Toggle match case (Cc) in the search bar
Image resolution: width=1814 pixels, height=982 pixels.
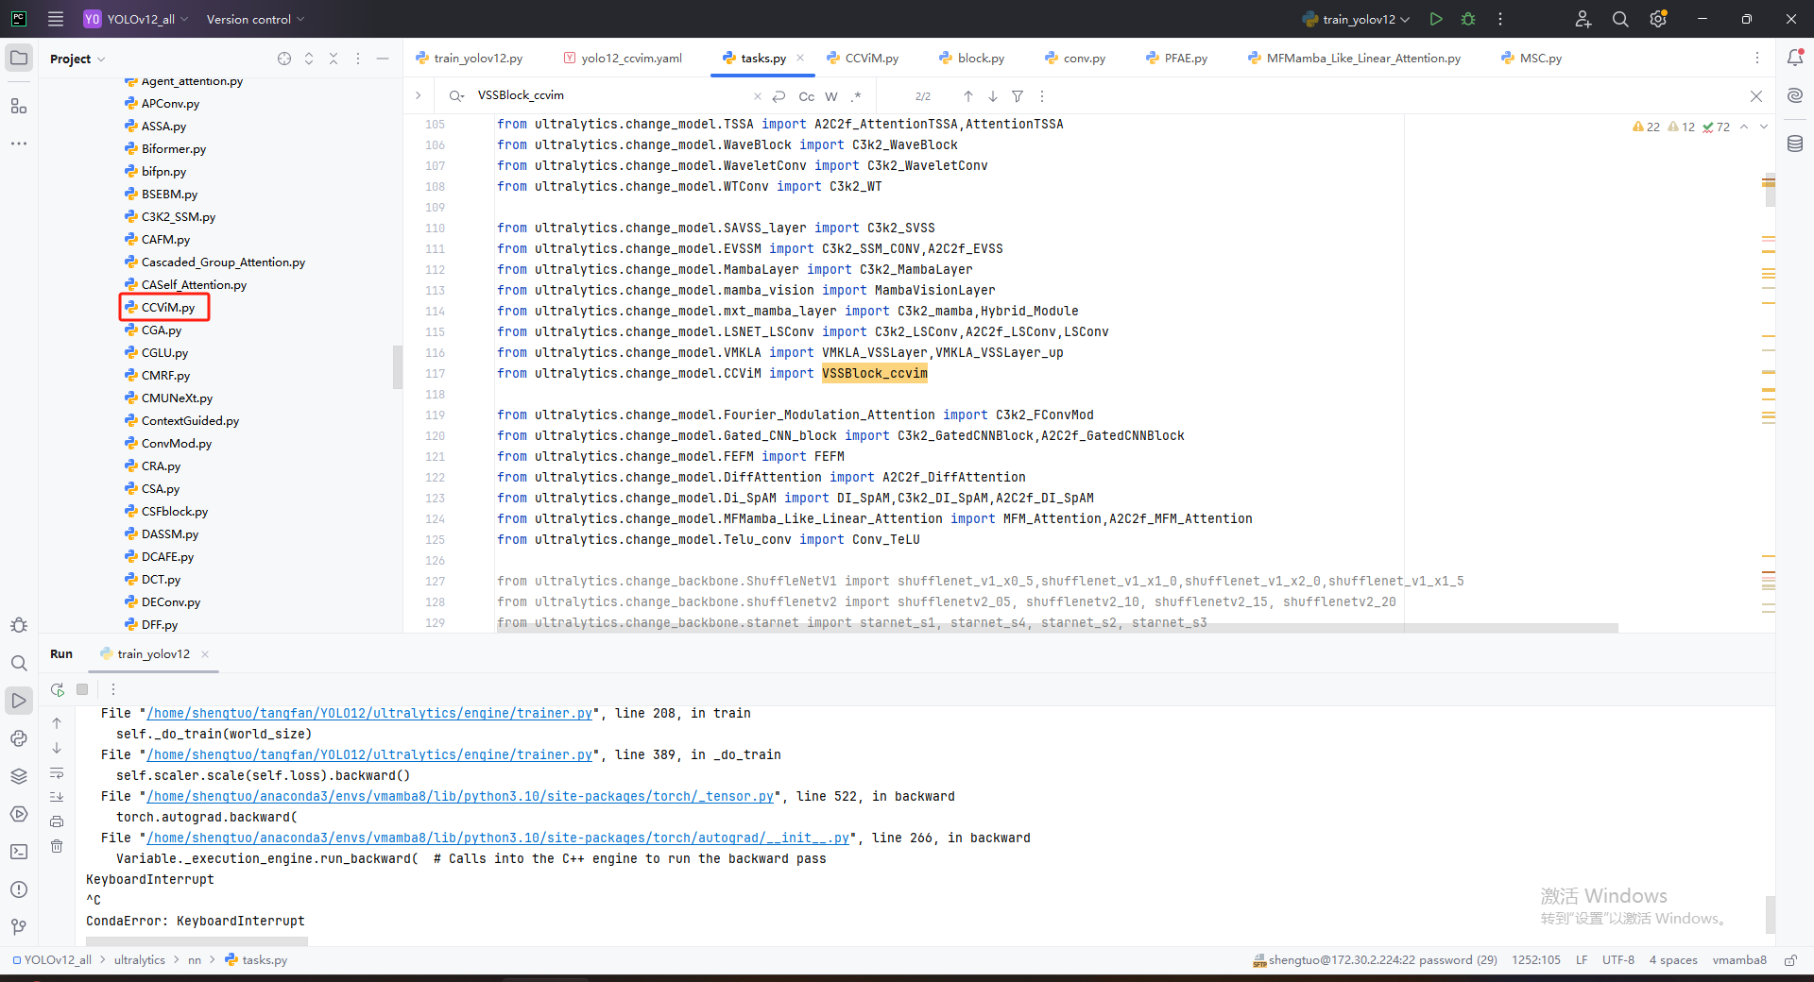click(805, 96)
